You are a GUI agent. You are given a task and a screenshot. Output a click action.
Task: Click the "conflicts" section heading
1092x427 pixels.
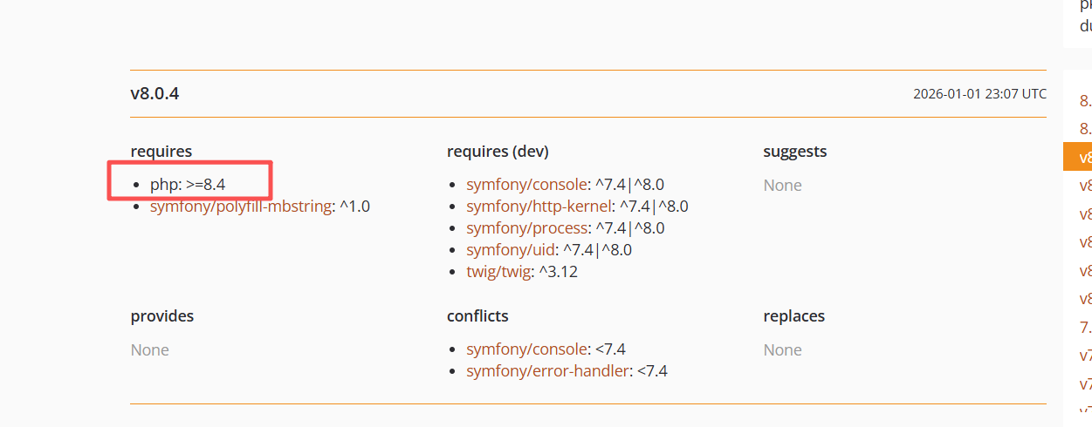[477, 315]
